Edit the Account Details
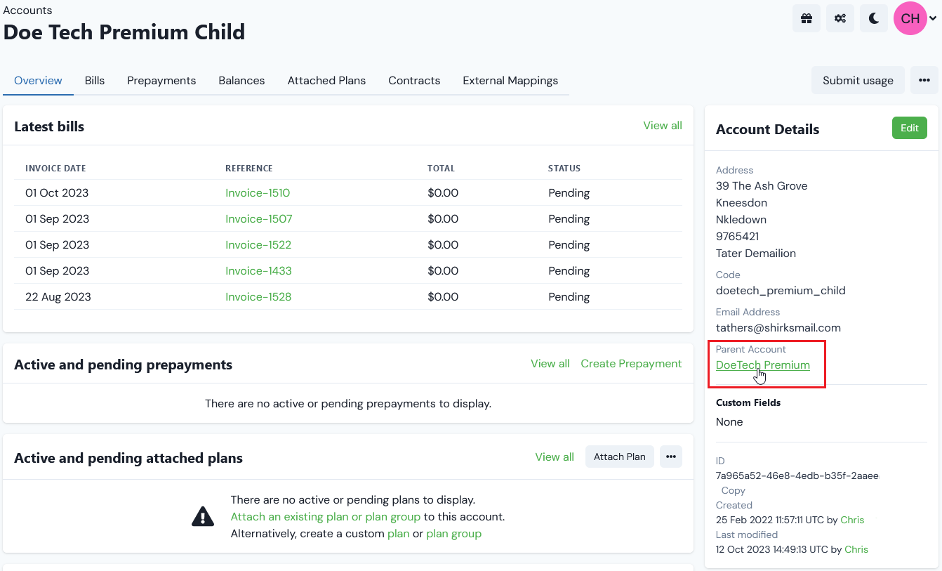942x571 pixels. [x=909, y=128]
